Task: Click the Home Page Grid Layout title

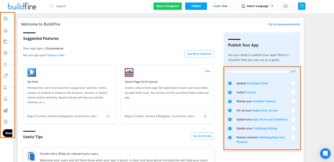Action: 141,82
